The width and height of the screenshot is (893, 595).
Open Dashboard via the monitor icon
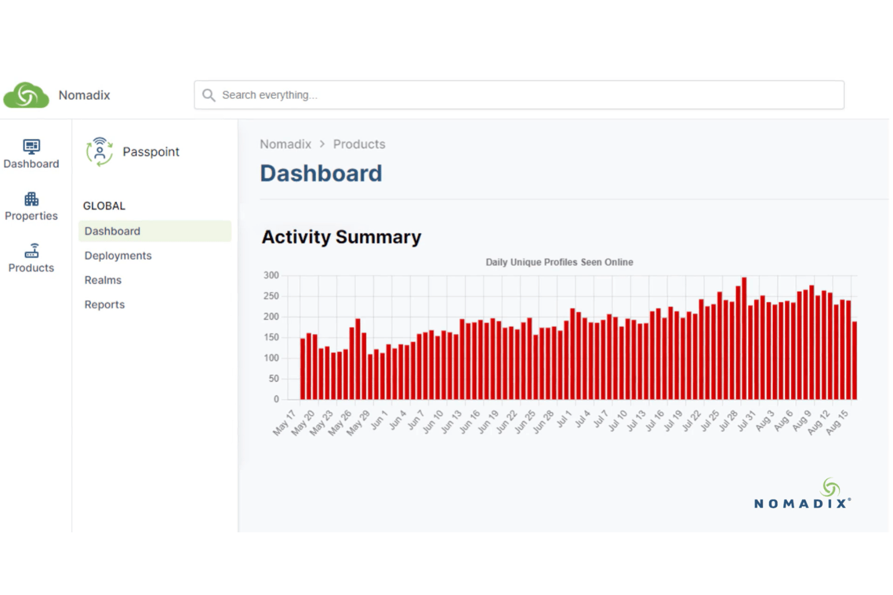(31, 146)
